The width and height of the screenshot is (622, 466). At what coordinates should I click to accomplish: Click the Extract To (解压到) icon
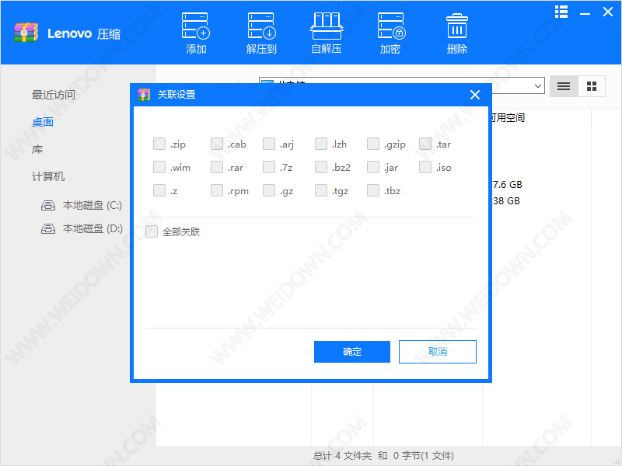point(261,26)
